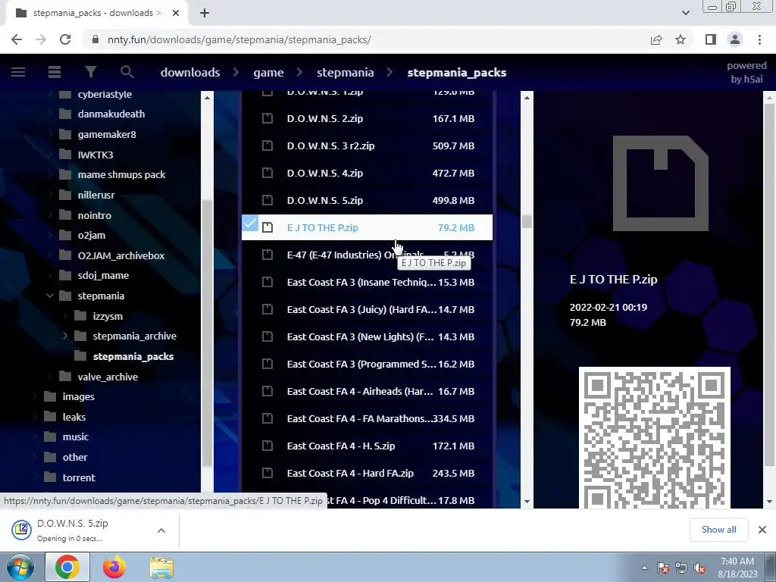Click the file icon beside D.O.W.N.S. 2.zip
776x582 pixels.
[x=268, y=118]
